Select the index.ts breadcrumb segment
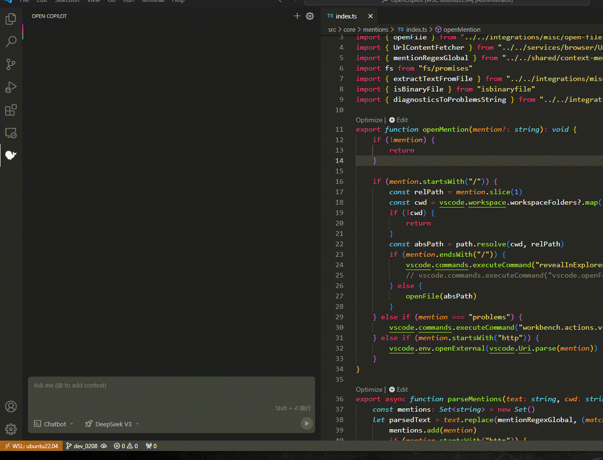This screenshot has width=603, height=460. tap(417, 29)
